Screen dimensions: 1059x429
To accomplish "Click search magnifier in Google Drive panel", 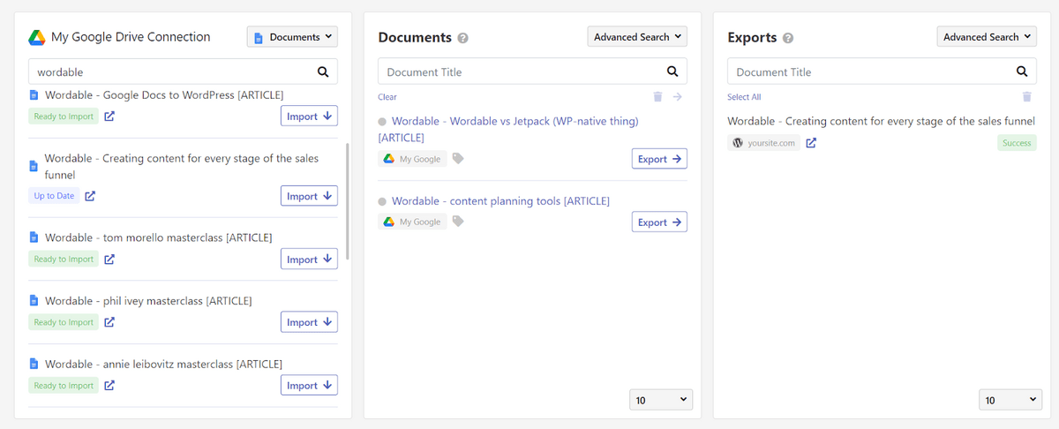I will point(323,72).
